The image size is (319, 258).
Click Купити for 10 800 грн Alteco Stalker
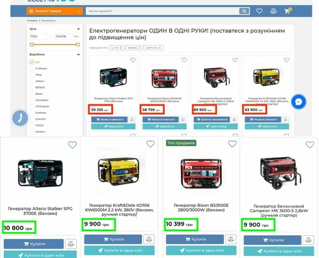point(34,243)
